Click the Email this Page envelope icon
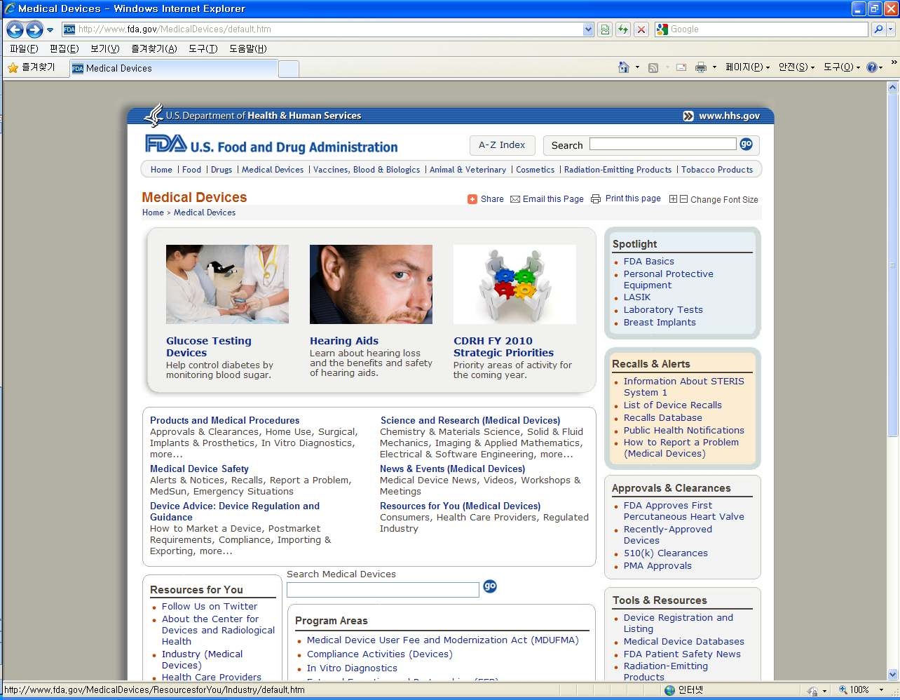 pos(515,199)
